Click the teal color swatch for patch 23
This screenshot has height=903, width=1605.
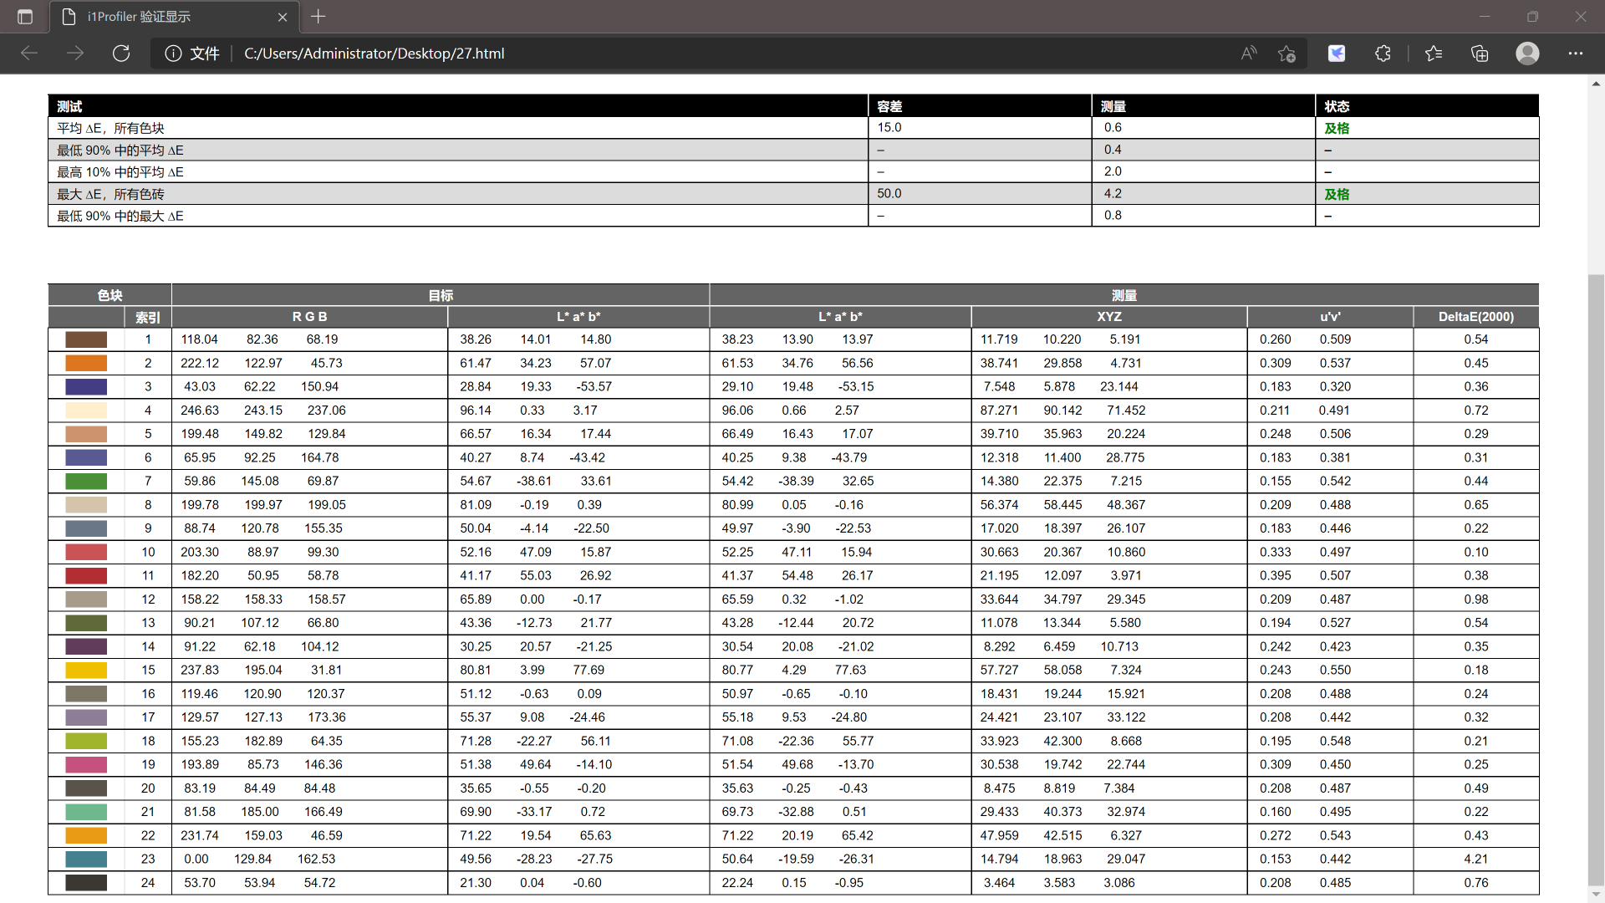pyautogui.click(x=86, y=860)
